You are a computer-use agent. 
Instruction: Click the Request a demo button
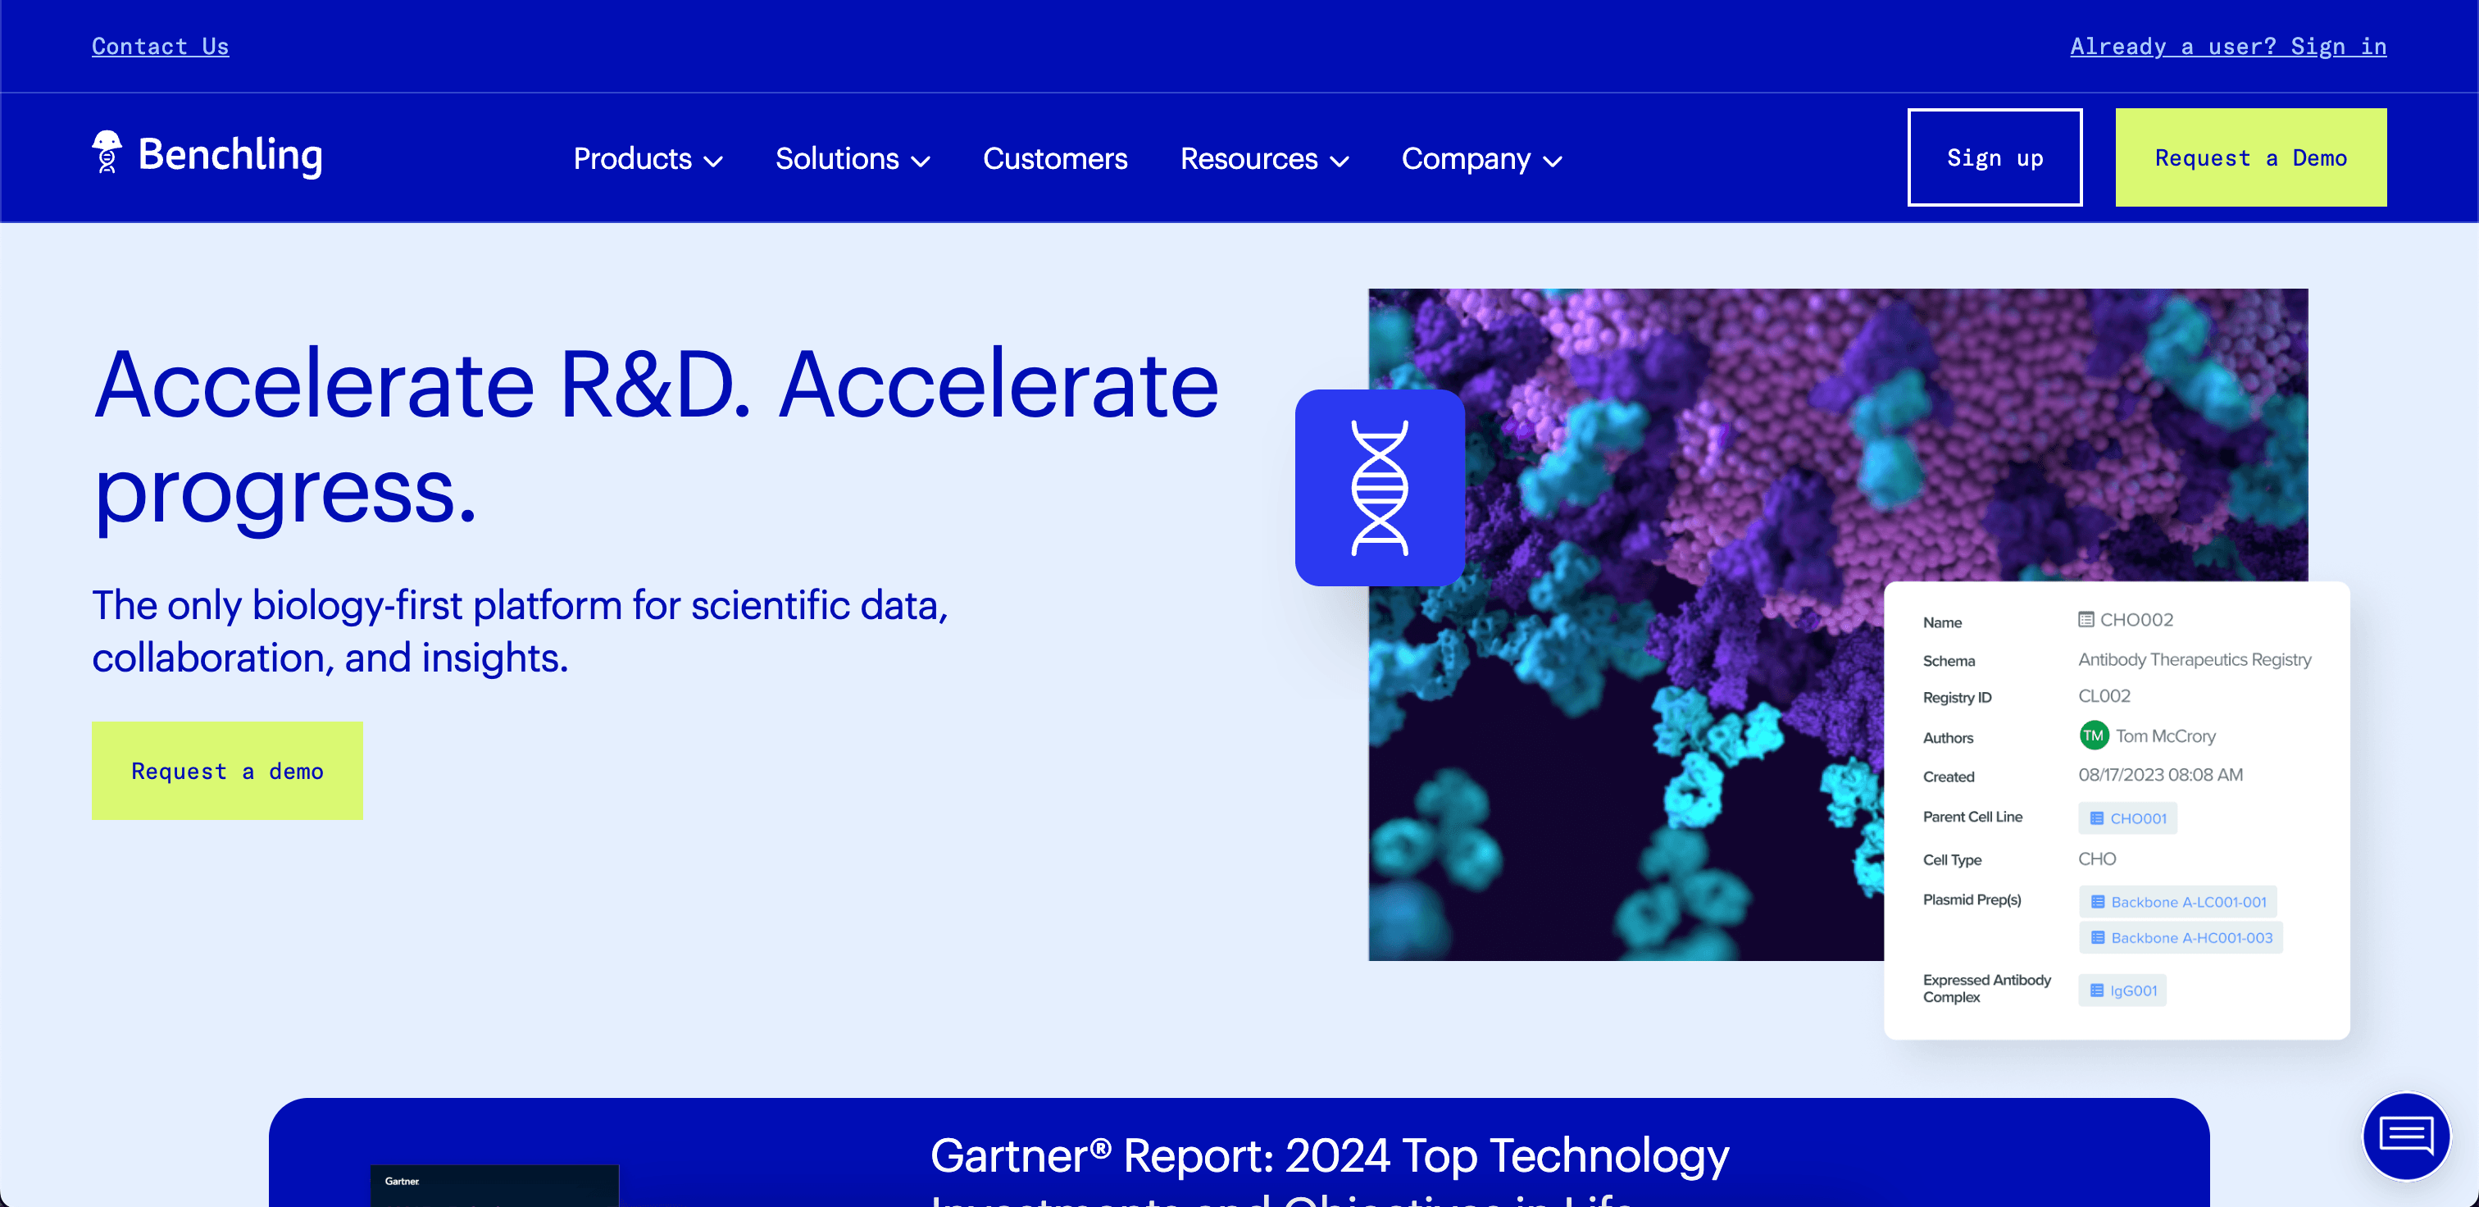226,771
